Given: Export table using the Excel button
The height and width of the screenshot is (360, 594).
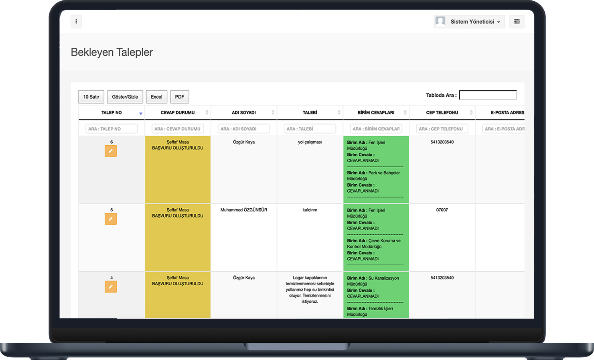Looking at the screenshot, I should tap(156, 97).
